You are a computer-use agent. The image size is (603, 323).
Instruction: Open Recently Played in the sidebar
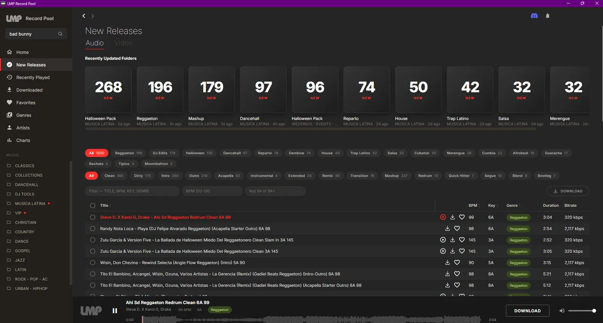36,78
